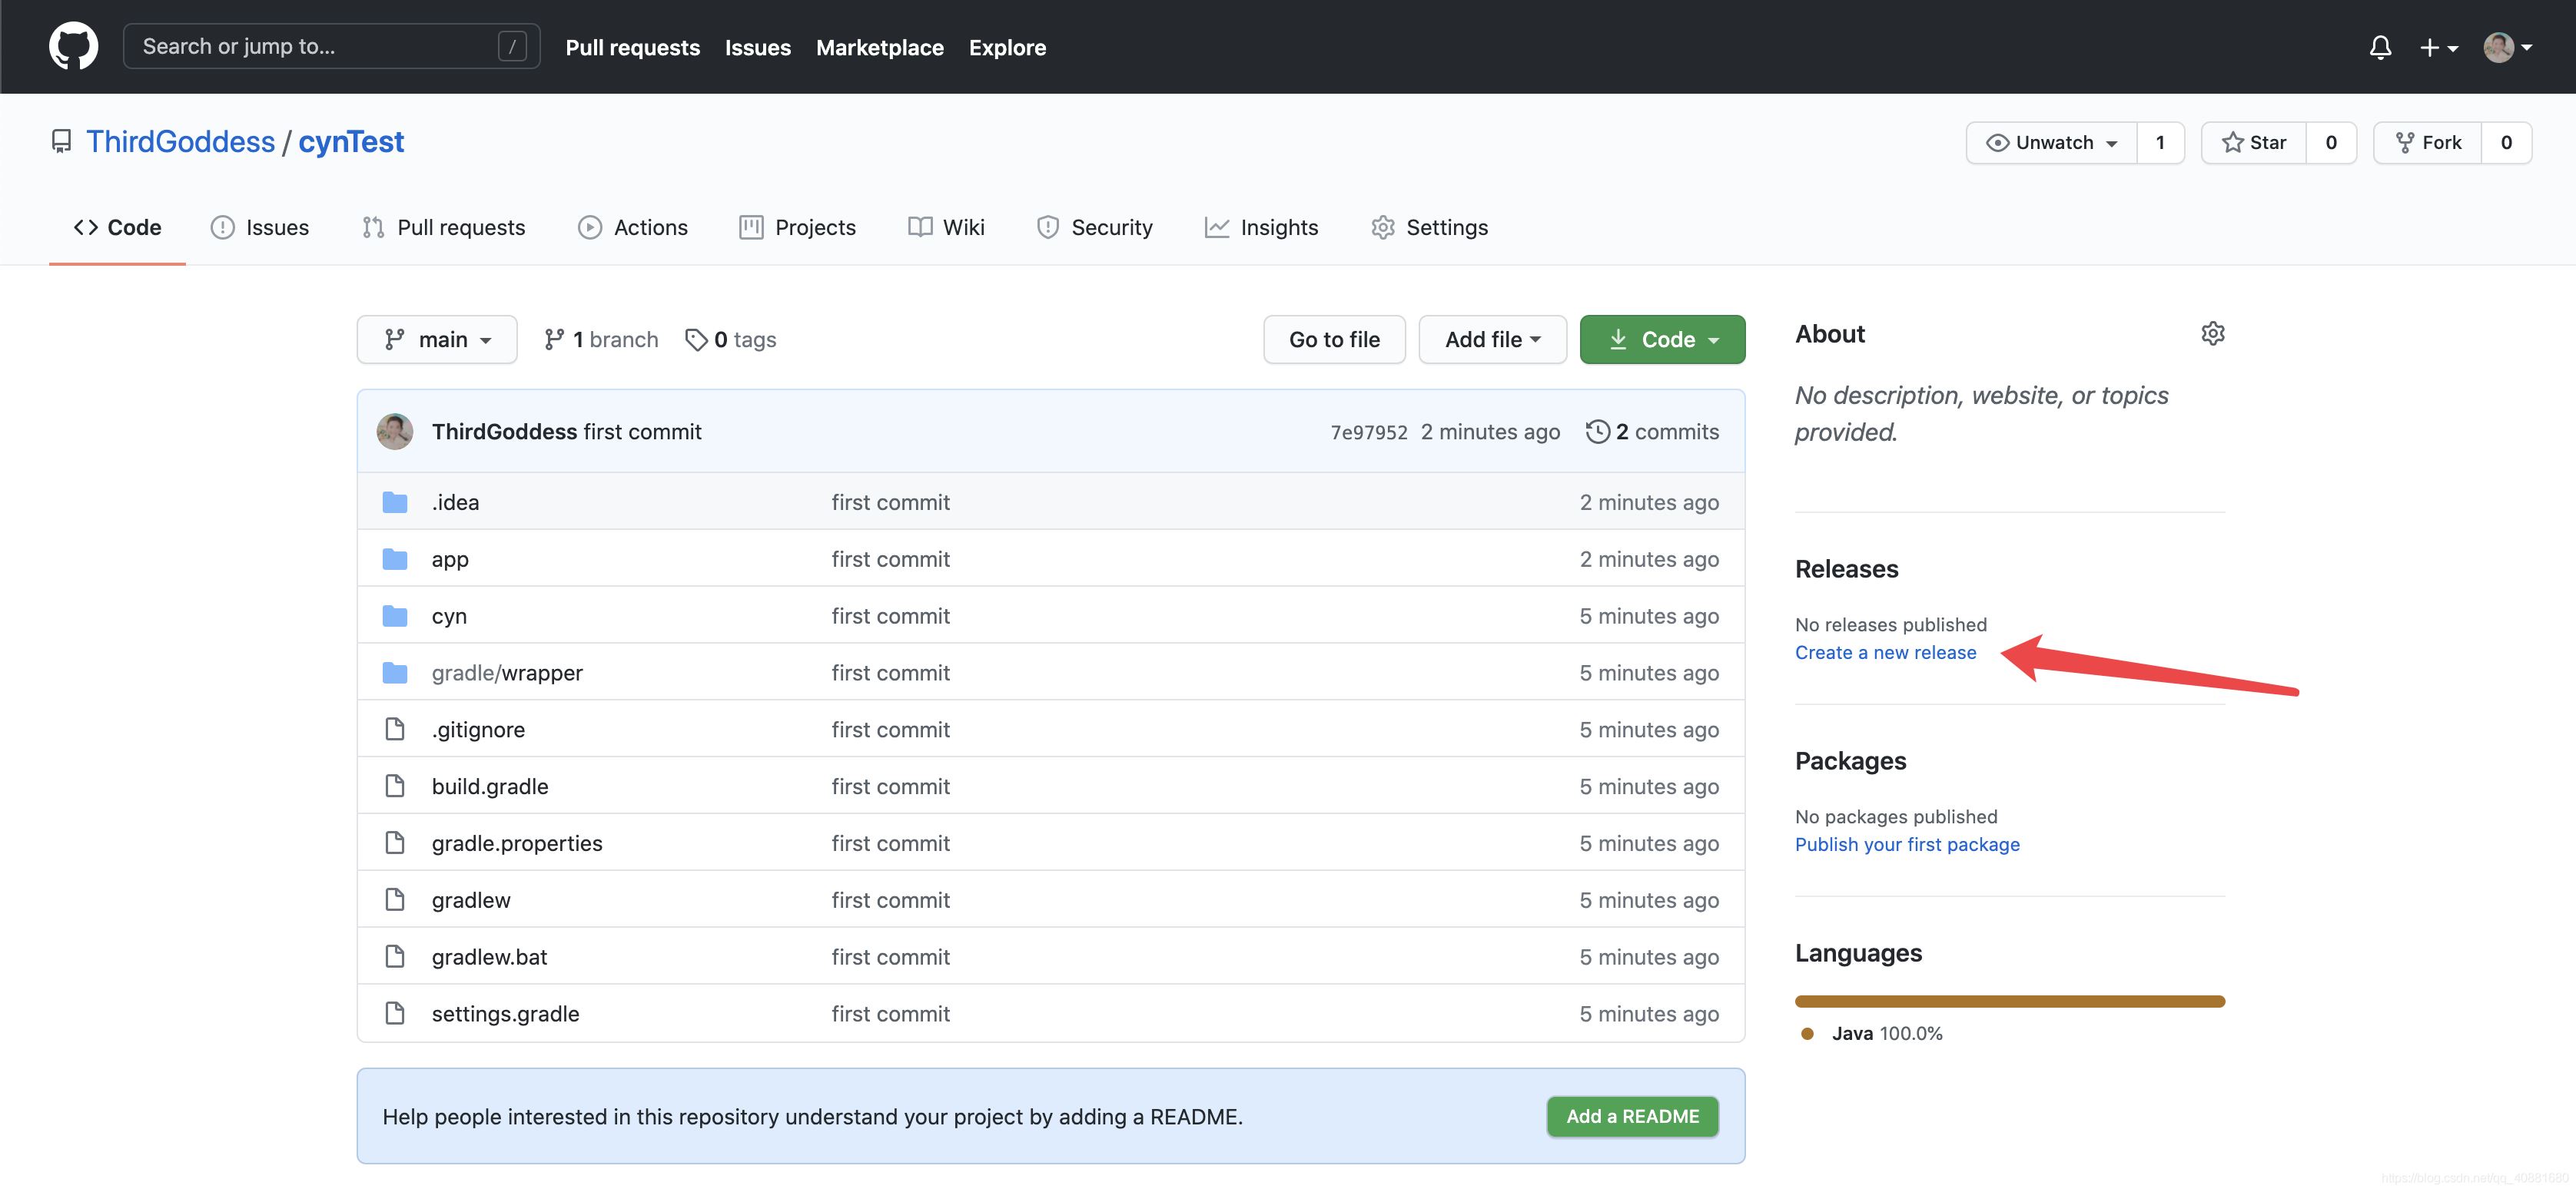Screen dimensions: 2576x1192
Task: Click Add a README button
Action: 1633,1115
